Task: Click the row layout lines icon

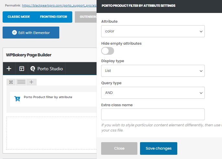Action: (x=21, y=82)
